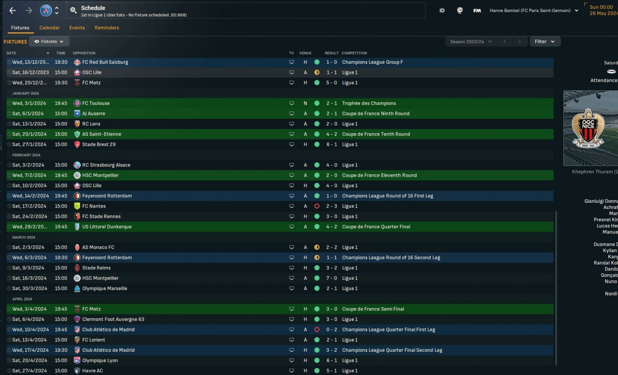Click the OGC Nice club crest
Screen dimensions: 618x375
(x=588, y=128)
